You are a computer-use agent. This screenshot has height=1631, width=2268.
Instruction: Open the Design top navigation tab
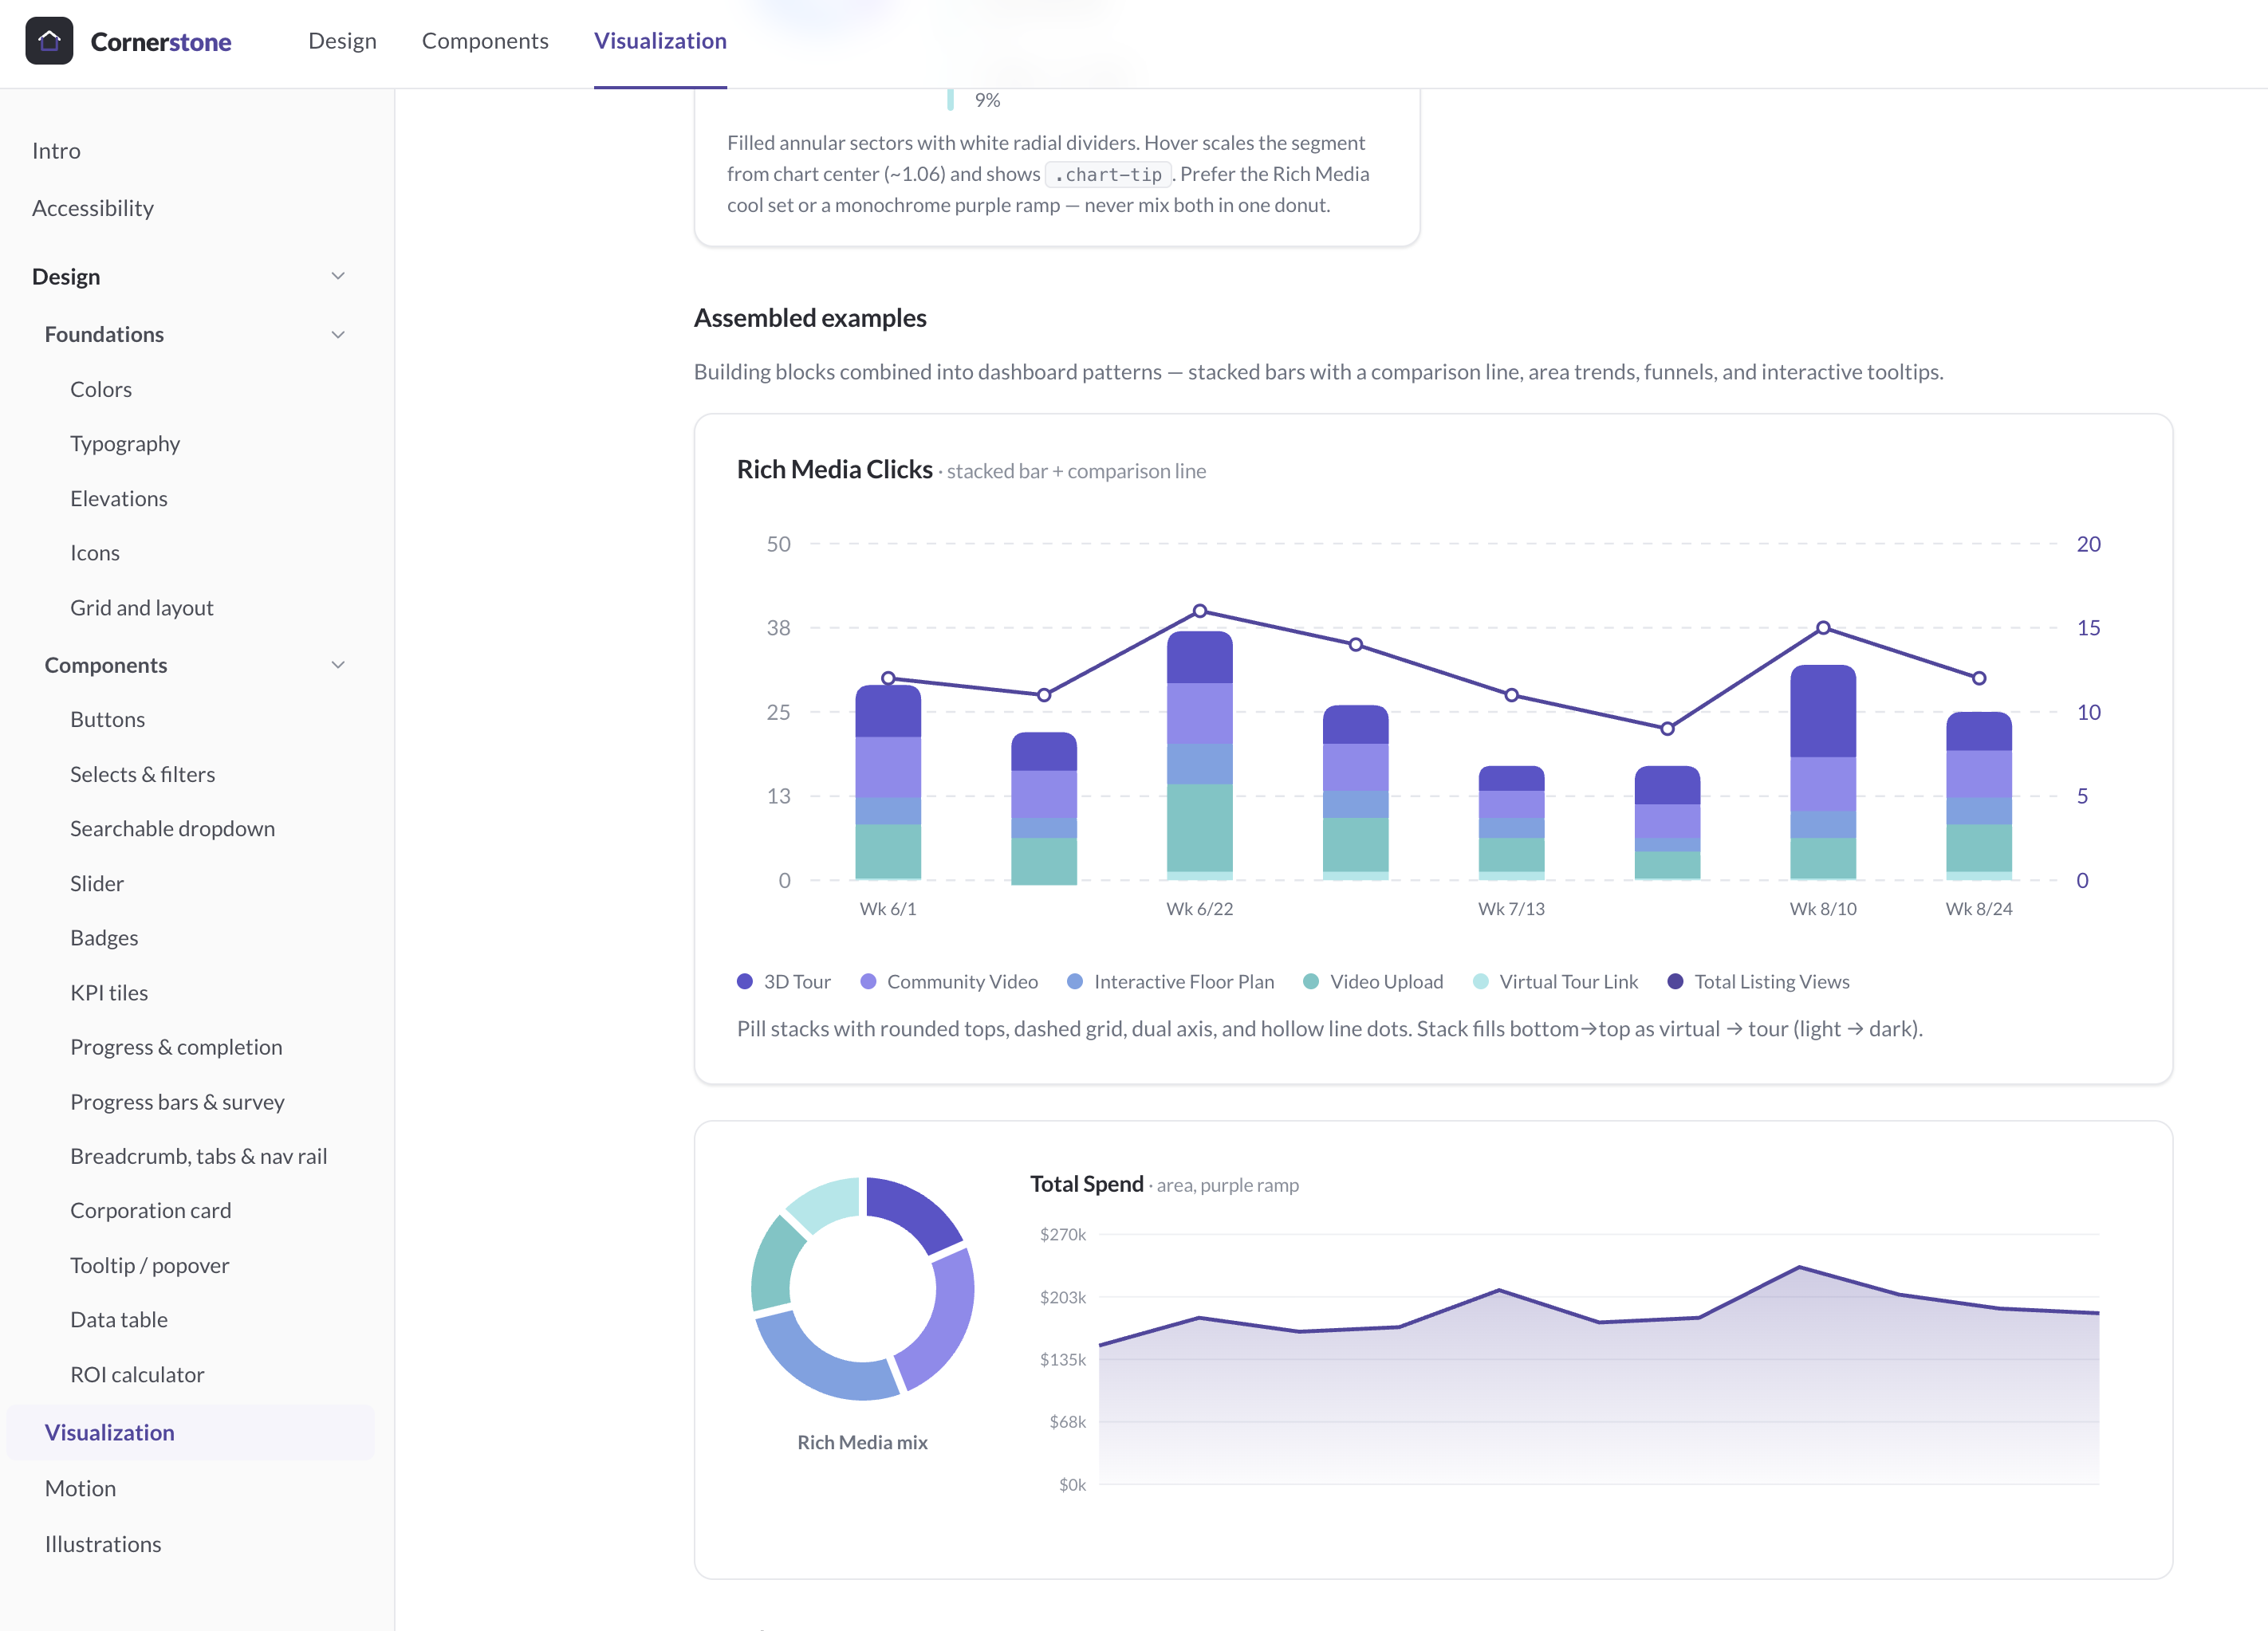tap(342, 41)
